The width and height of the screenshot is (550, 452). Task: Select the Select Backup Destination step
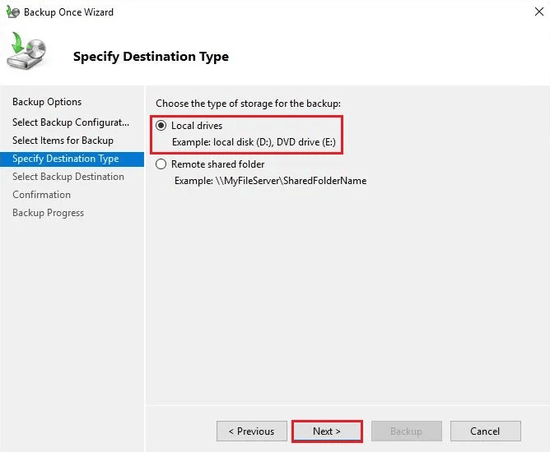coord(68,177)
